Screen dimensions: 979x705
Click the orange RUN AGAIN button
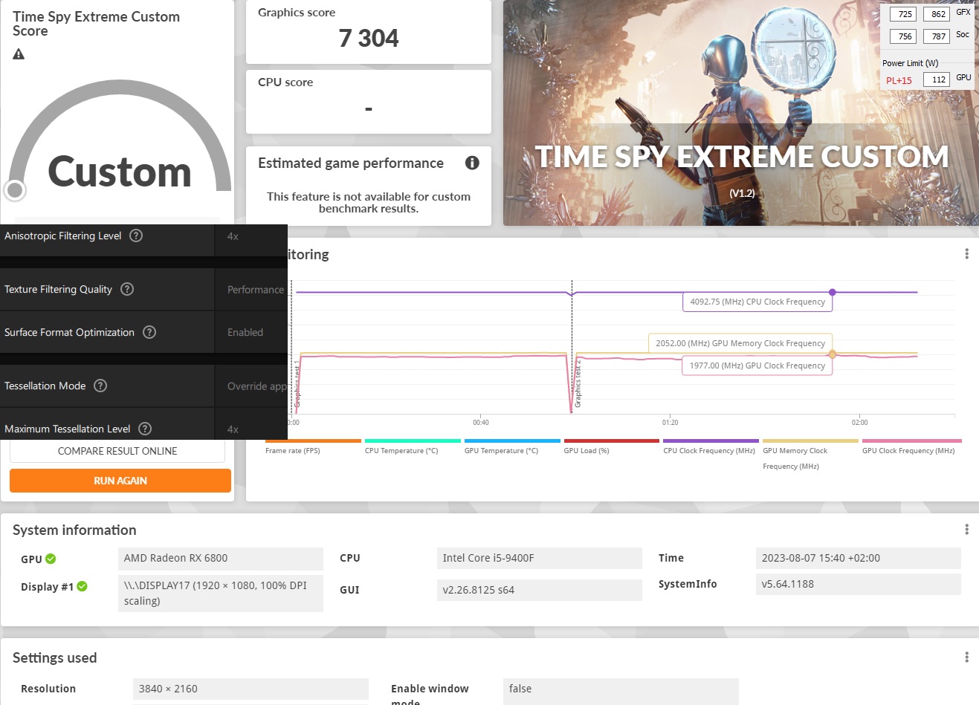(x=120, y=481)
